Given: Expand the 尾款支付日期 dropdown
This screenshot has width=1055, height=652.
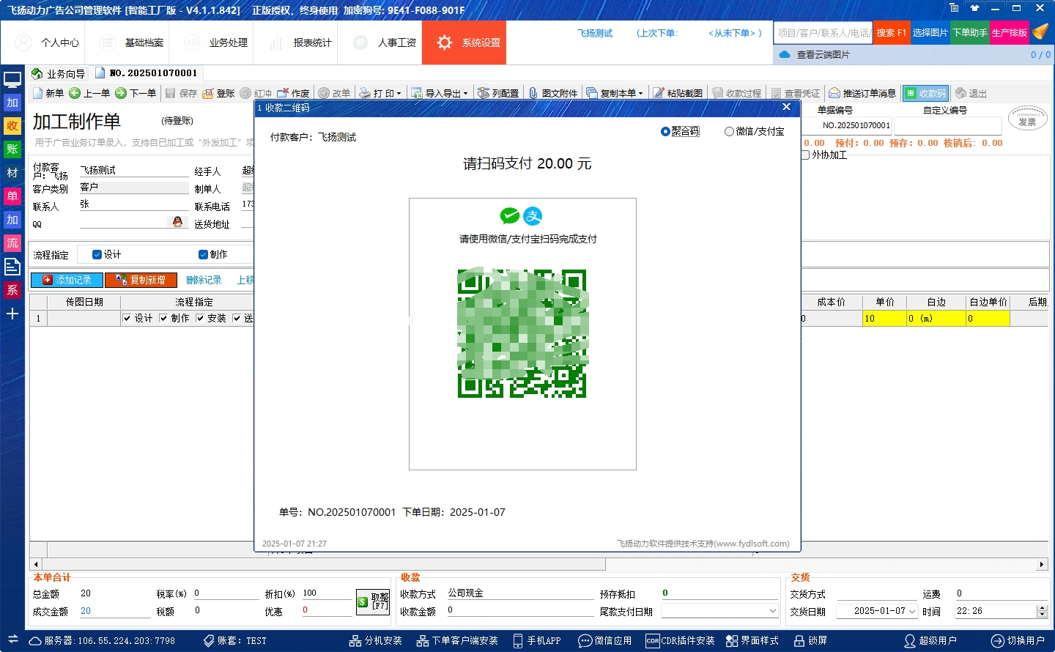Looking at the screenshot, I should point(772,611).
